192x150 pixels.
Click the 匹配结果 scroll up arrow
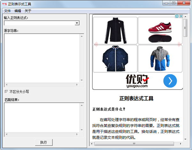pyautogui.click(x=82, y=105)
